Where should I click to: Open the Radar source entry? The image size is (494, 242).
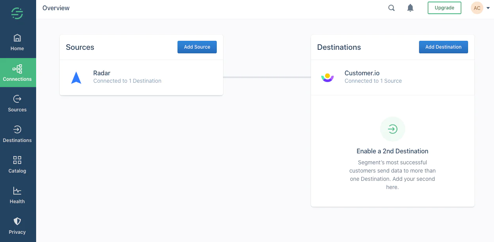pyautogui.click(x=141, y=77)
